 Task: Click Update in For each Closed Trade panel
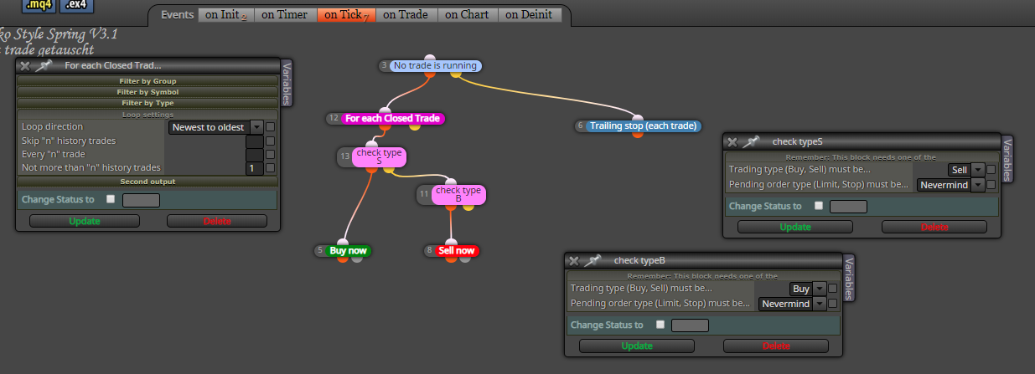84,221
